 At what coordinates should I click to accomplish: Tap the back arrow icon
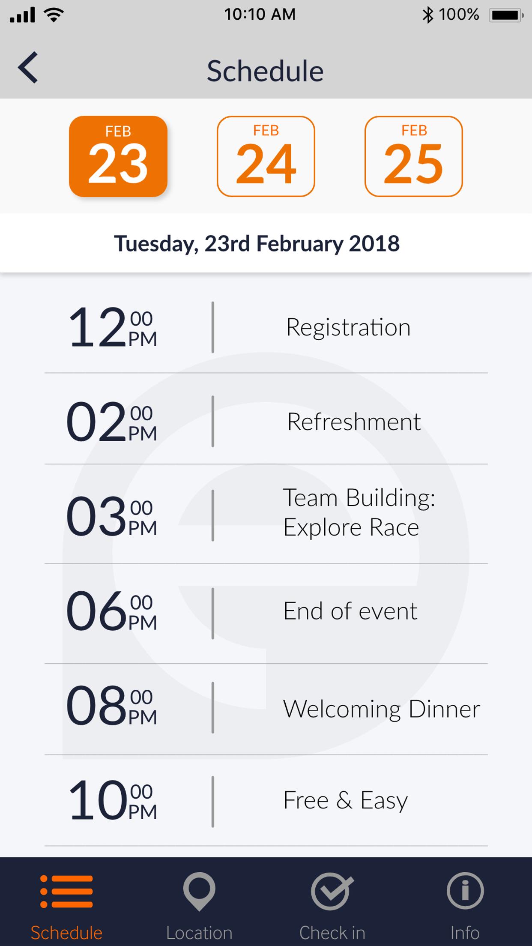click(x=28, y=68)
